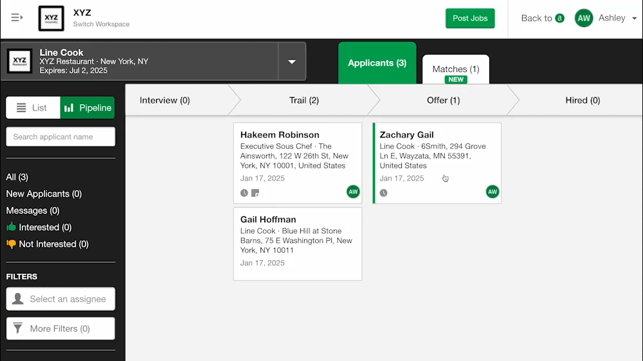Open the Select an assignee dropdown
This screenshot has width=643, height=361.
coord(60,299)
